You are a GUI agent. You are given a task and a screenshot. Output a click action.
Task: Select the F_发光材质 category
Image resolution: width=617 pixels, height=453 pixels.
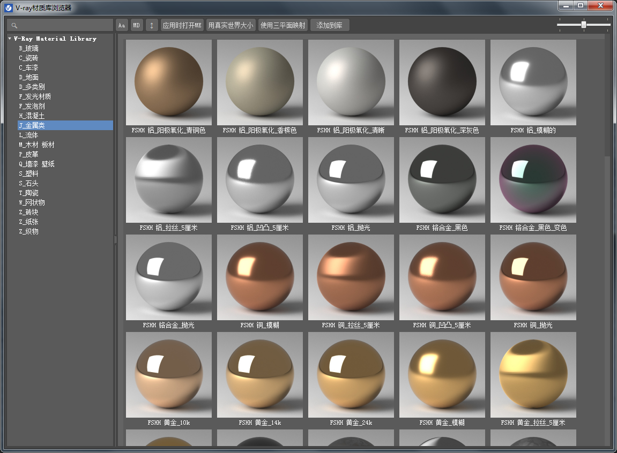tap(35, 96)
